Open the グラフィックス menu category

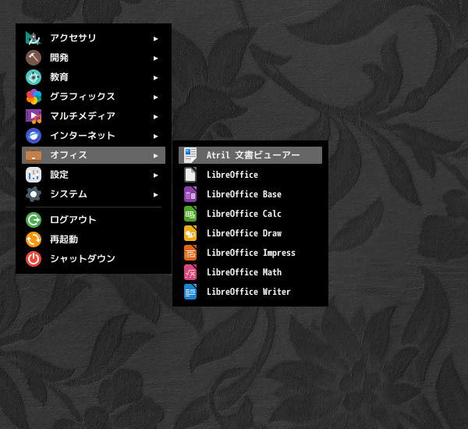(94, 97)
